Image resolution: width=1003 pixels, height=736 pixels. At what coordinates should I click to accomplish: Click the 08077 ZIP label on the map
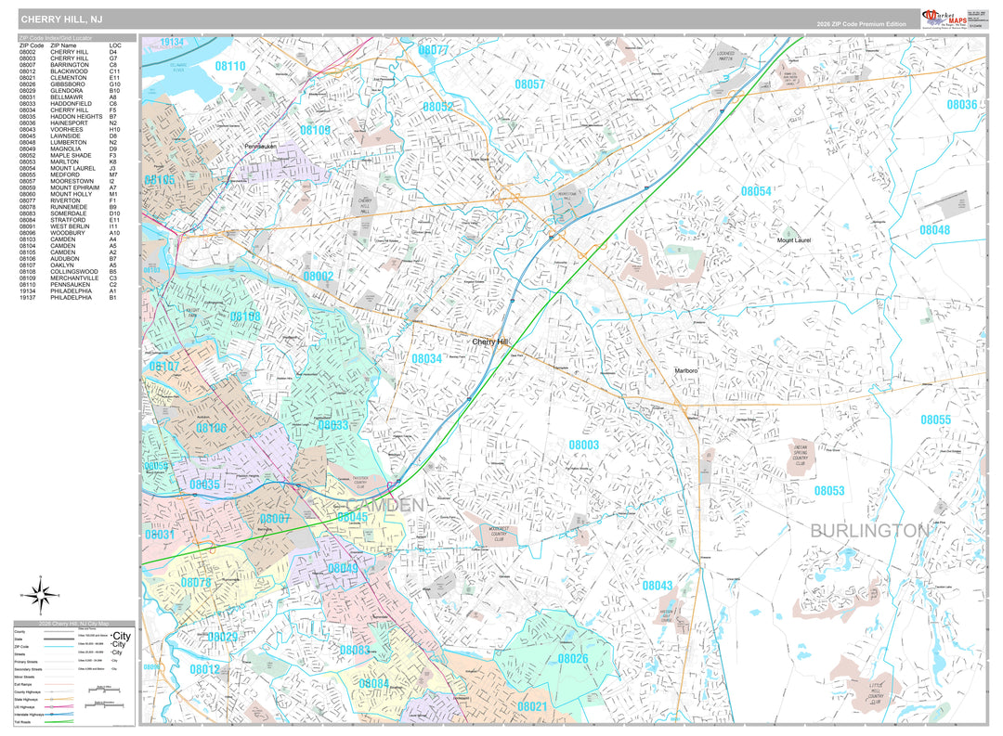pyautogui.click(x=434, y=50)
